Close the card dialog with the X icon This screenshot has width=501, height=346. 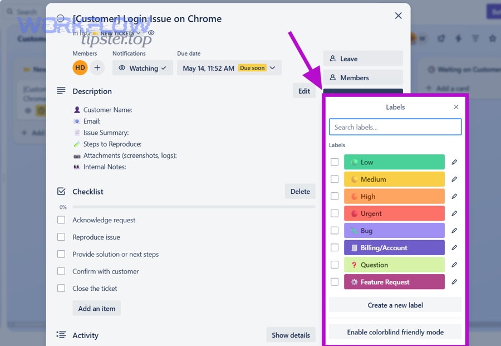(398, 16)
